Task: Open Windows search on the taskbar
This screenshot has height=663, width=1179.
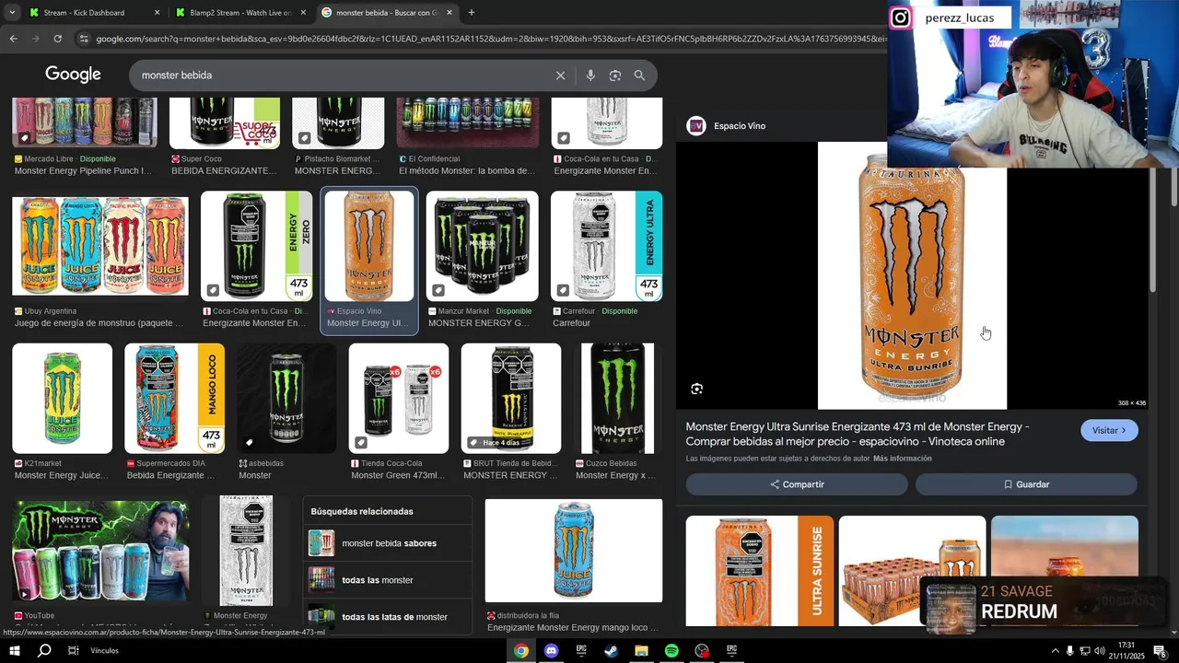Action: pyautogui.click(x=44, y=650)
